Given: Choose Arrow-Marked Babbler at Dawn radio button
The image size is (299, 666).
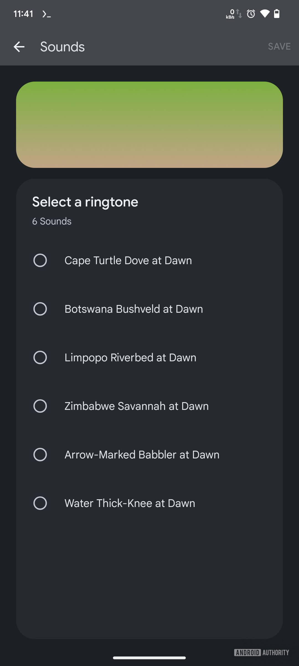Looking at the screenshot, I should coord(40,455).
